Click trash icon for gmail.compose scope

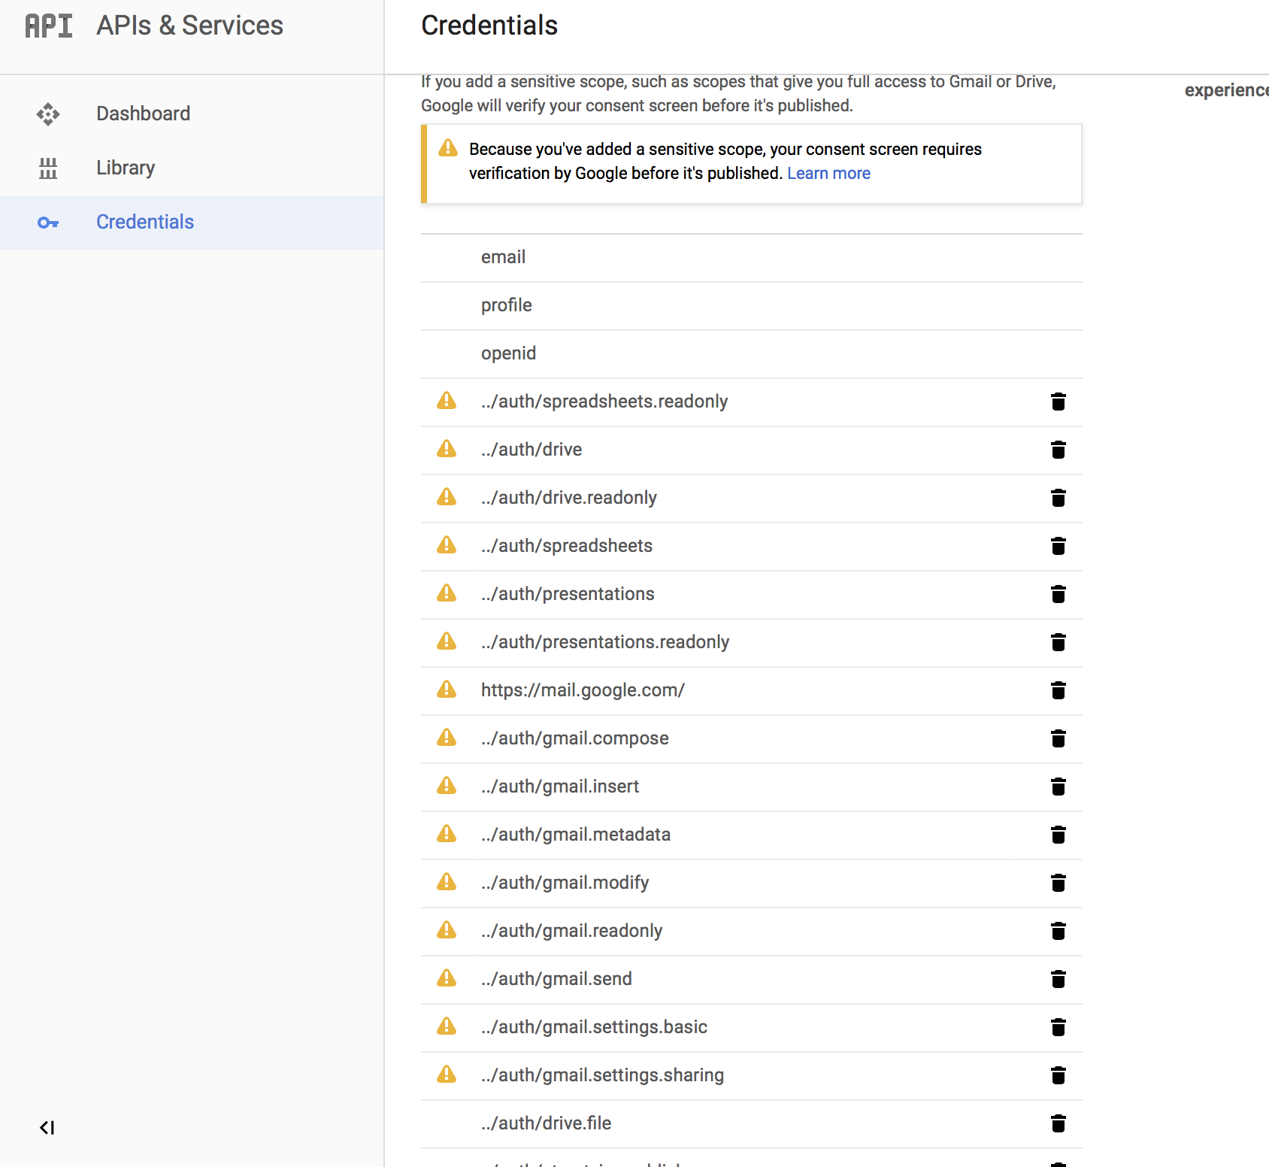coord(1058,738)
